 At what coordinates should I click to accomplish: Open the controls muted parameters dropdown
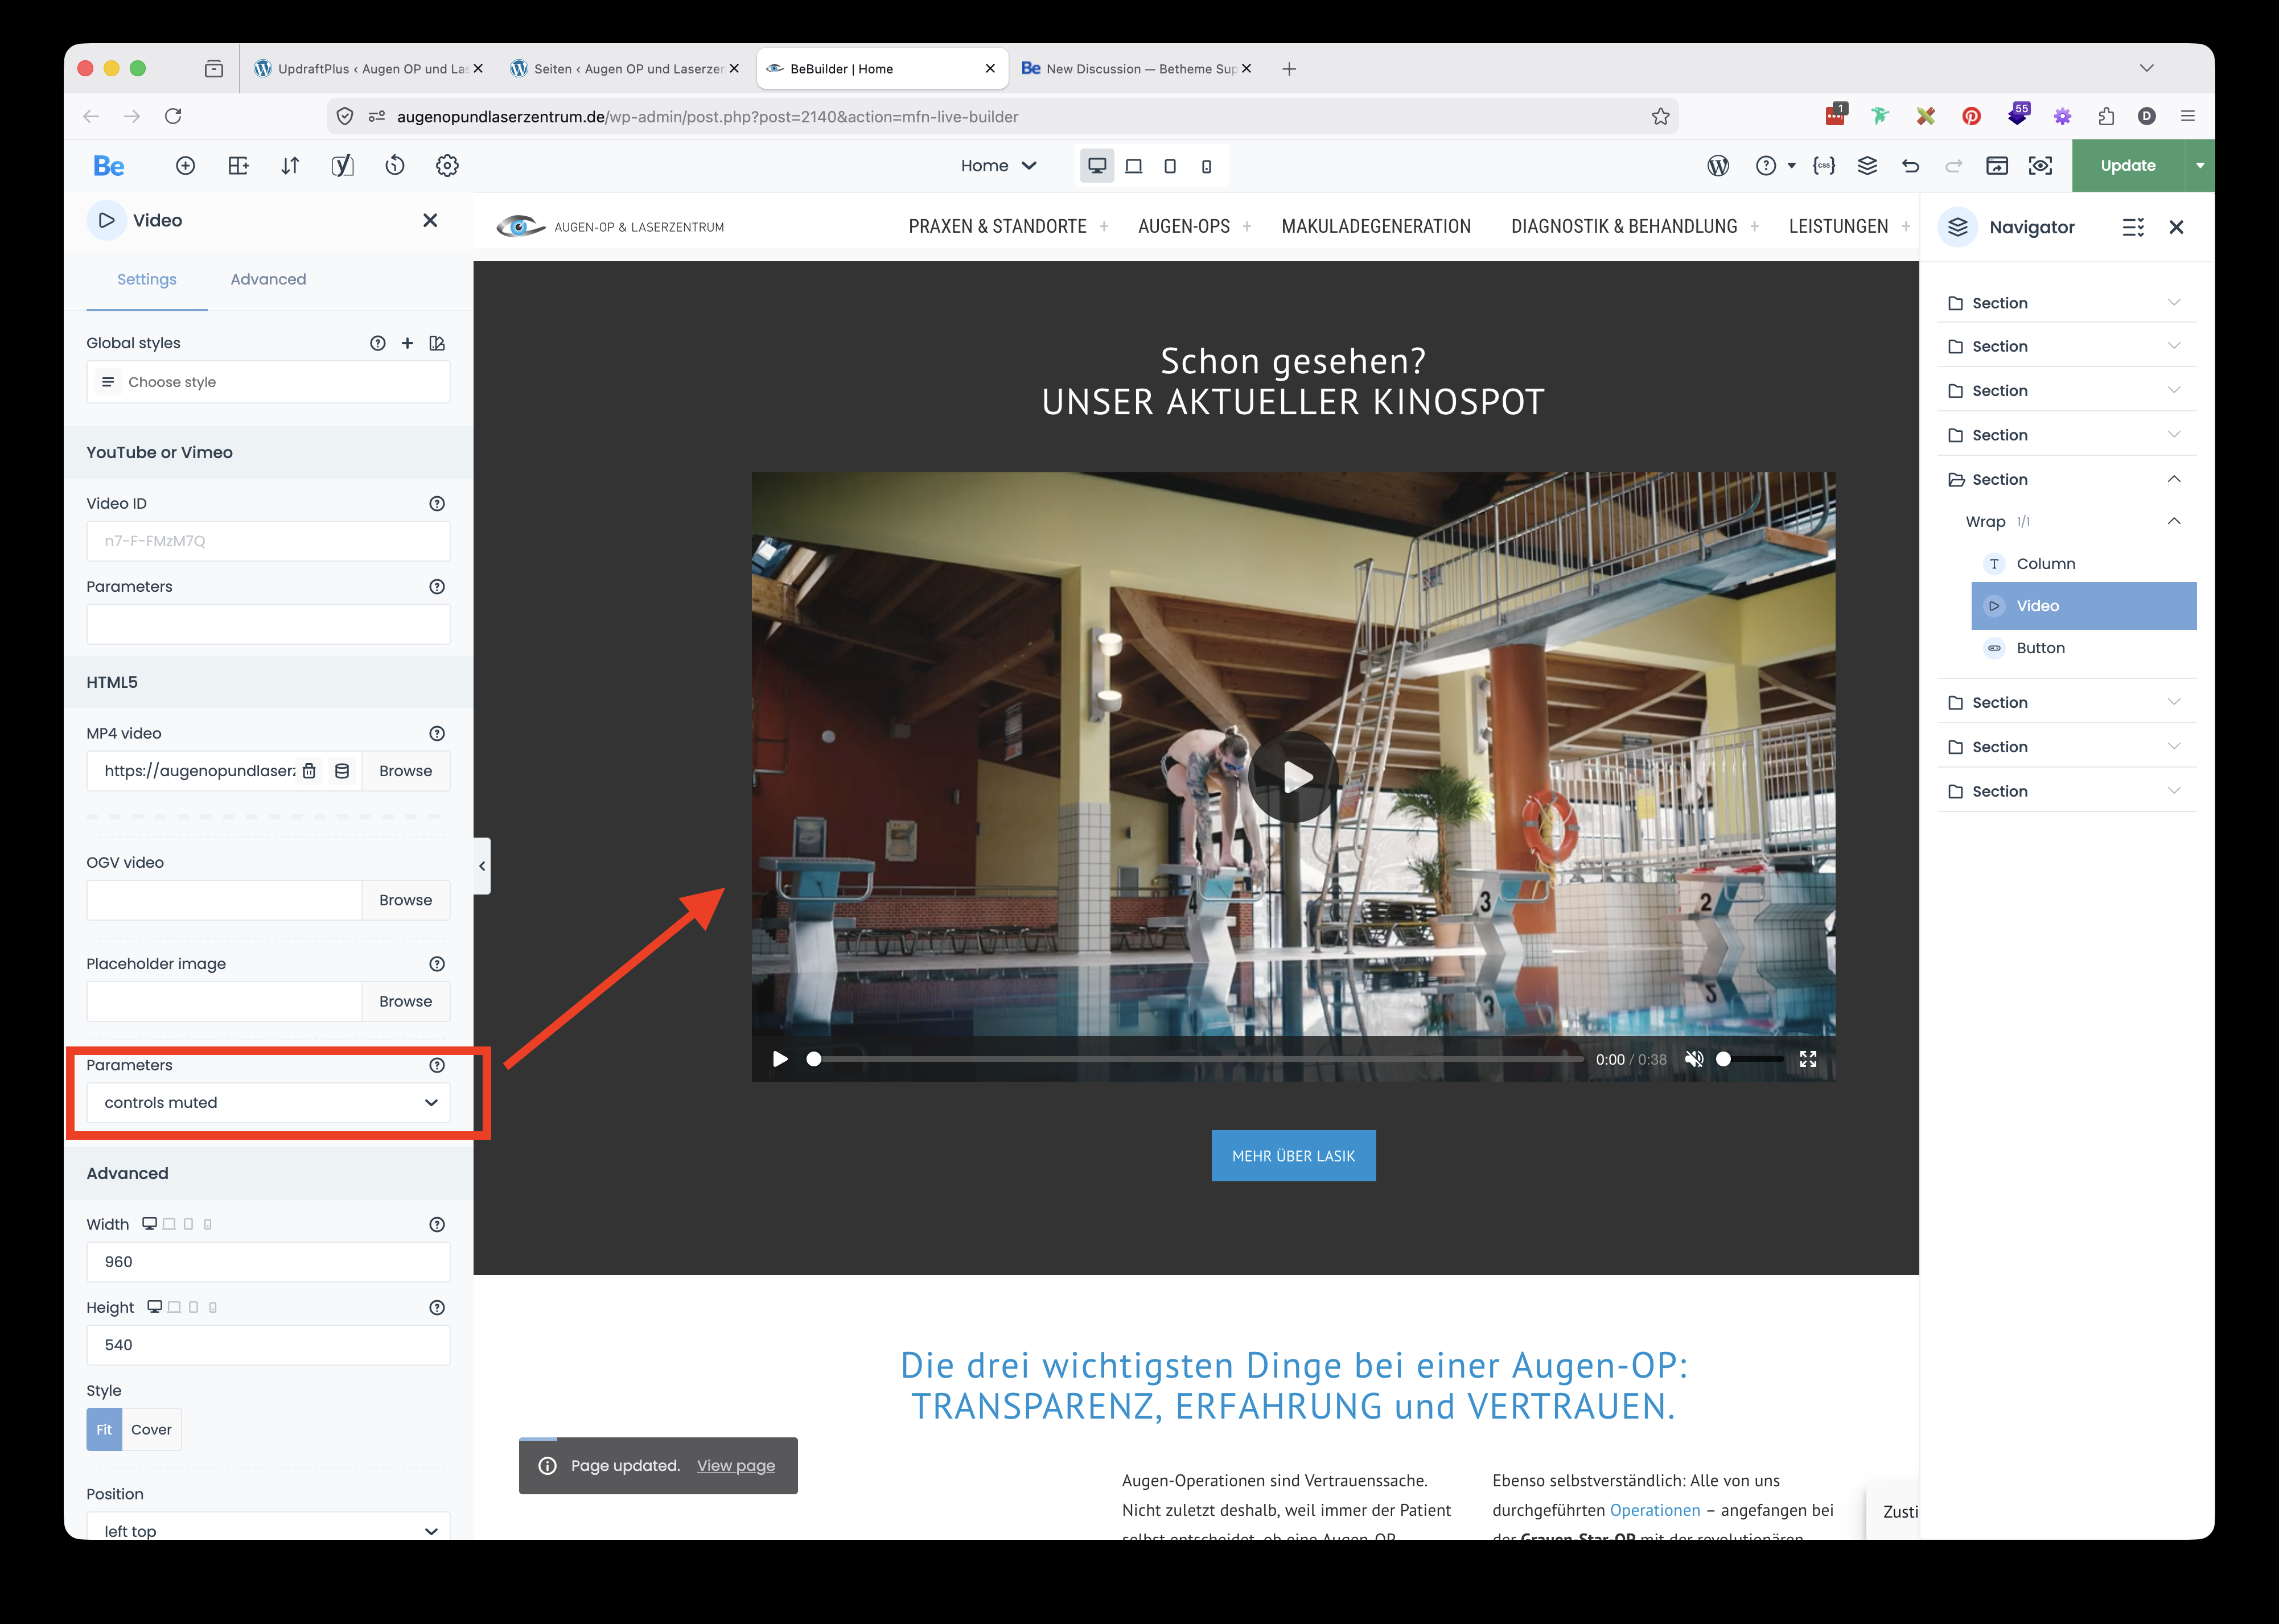click(x=268, y=1102)
